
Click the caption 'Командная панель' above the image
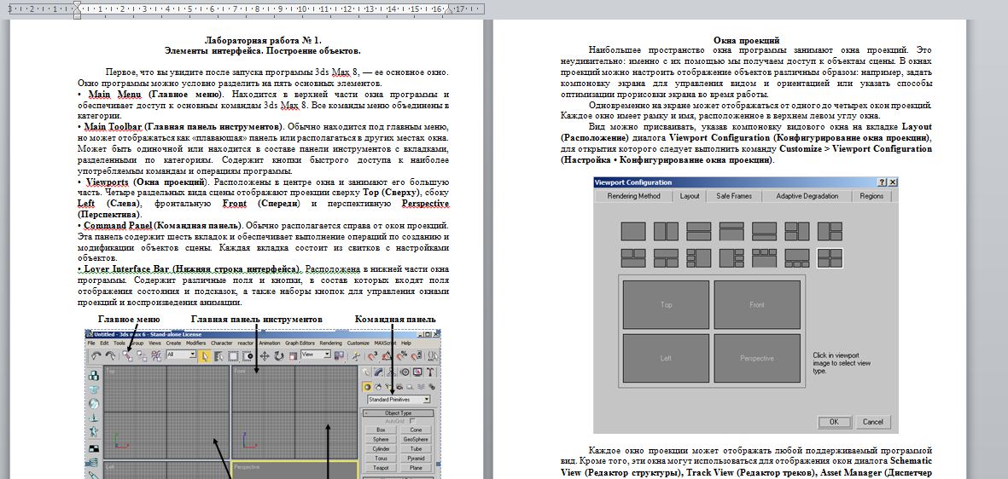click(x=395, y=319)
